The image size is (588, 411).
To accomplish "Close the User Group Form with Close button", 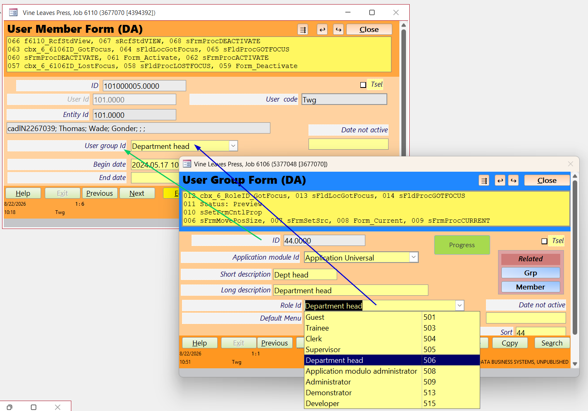I will (x=547, y=180).
